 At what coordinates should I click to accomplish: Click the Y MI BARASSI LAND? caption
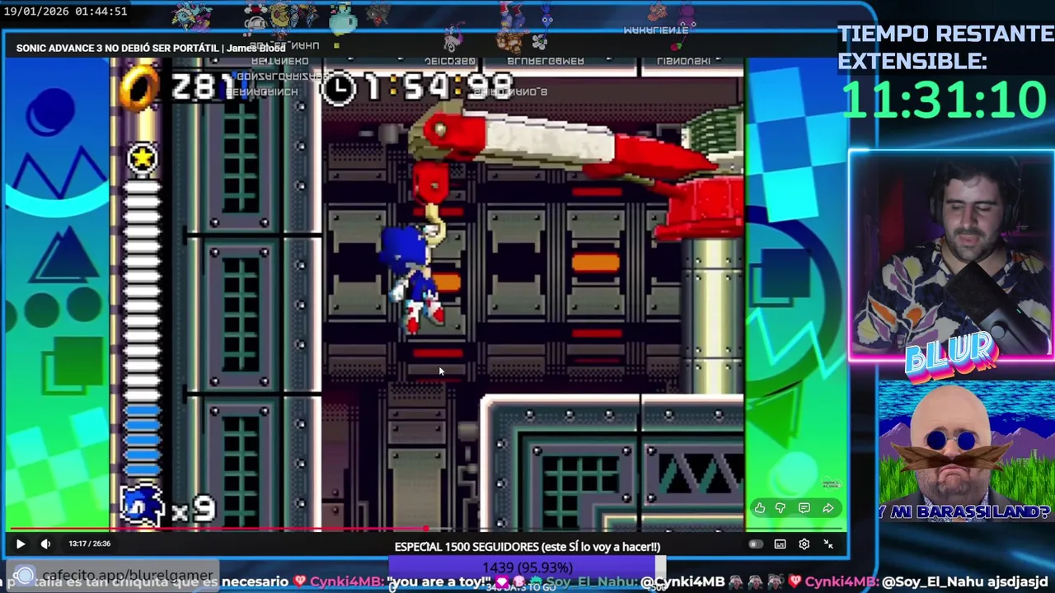coord(966,512)
